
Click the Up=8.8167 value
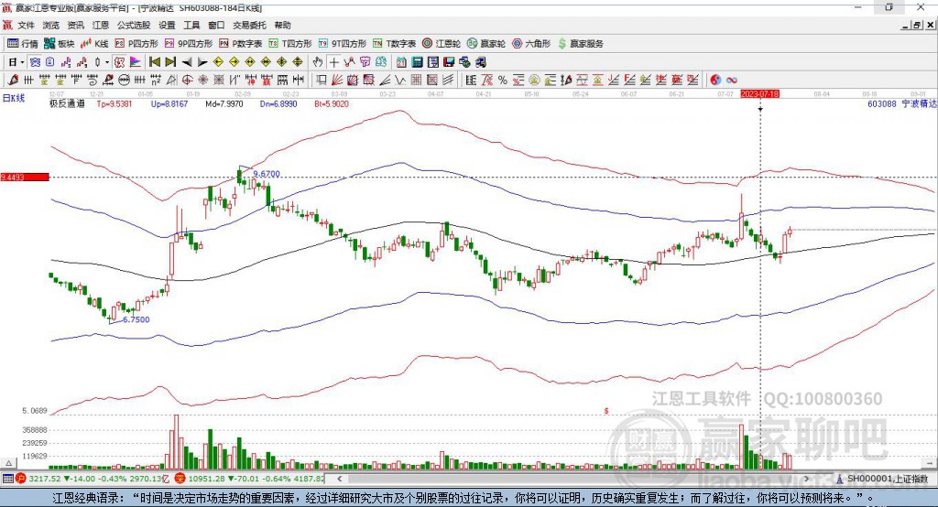coord(169,104)
